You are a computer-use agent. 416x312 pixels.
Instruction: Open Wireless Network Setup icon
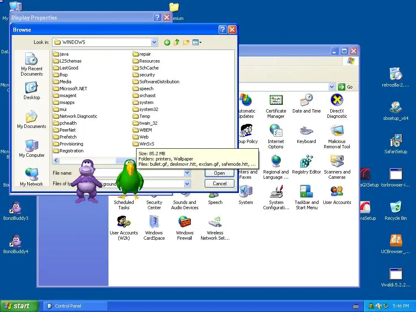(215, 228)
